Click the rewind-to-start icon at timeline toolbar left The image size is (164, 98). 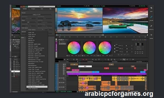(x=68, y=59)
